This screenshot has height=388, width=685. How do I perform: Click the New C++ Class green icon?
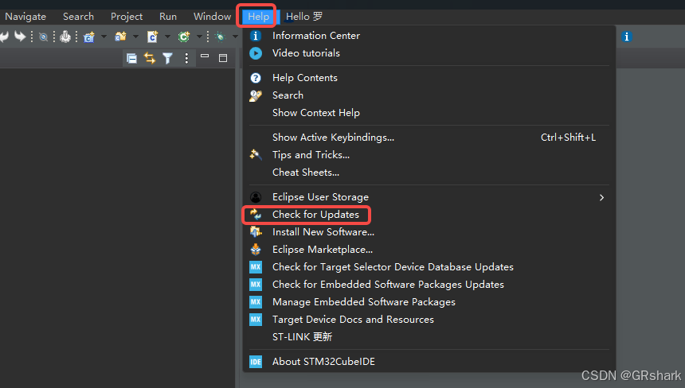184,37
